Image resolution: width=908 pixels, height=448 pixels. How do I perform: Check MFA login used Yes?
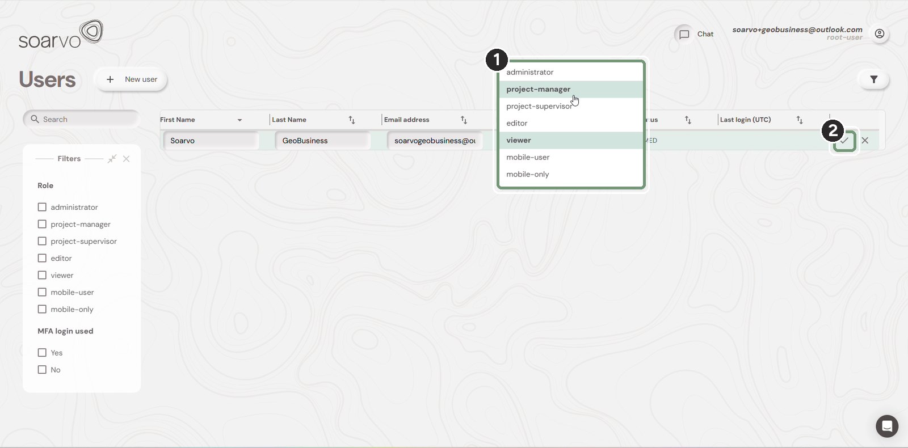(42, 353)
